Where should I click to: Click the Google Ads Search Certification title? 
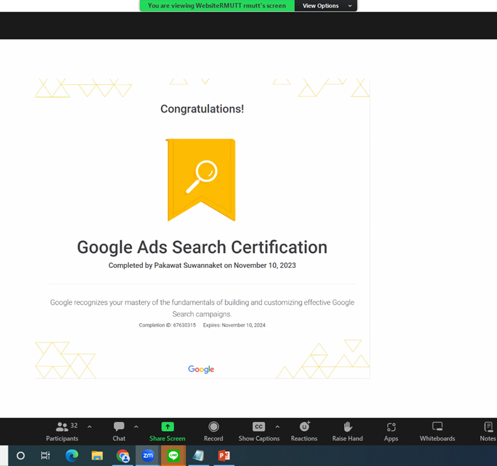(x=202, y=247)
